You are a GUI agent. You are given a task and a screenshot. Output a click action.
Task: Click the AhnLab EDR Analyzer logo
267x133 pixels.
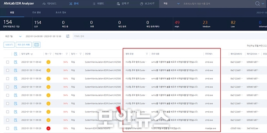[x=19, y=4]
